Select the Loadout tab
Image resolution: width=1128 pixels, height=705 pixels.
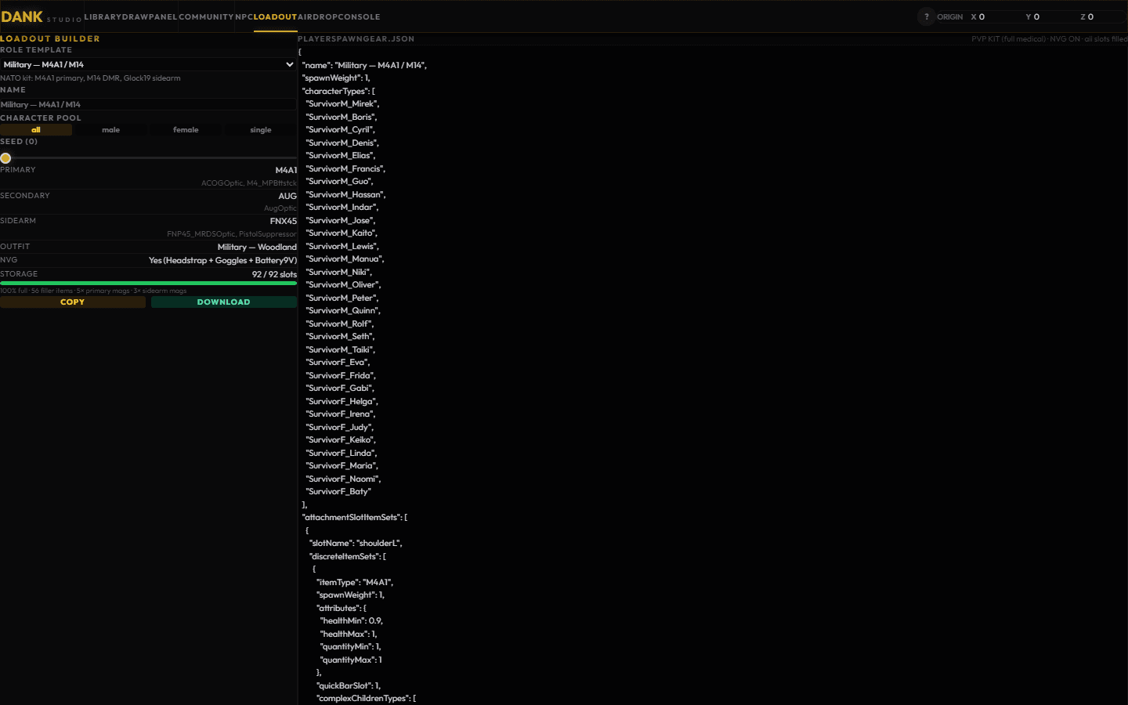[275, 16]
